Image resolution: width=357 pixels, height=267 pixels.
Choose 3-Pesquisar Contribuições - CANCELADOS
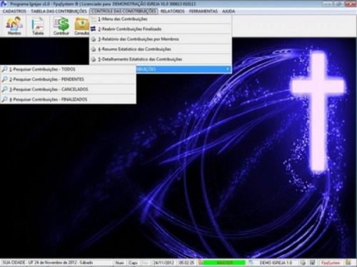[x=68, y=89]
